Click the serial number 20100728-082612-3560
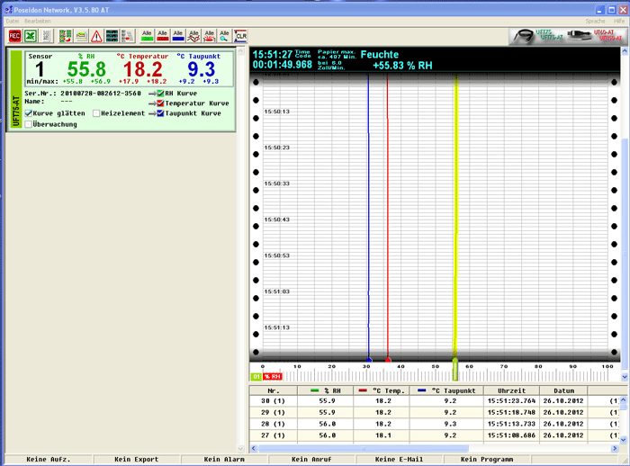 pos(101,94)
